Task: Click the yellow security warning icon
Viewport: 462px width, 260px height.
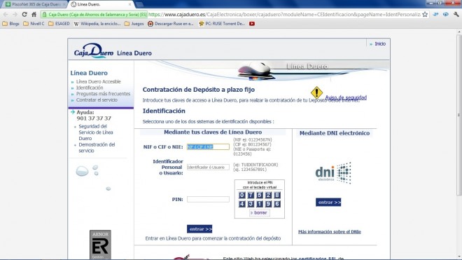Action: pos(316,93)
